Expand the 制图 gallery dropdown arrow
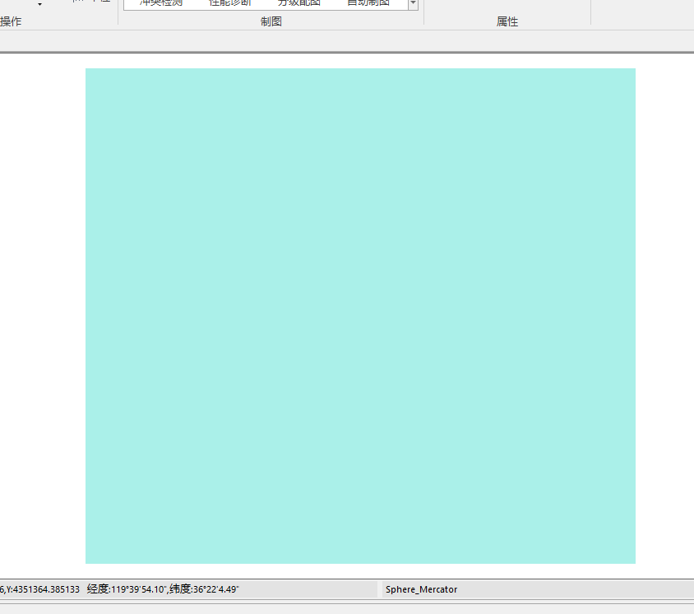The width and height of the screenshot is (694, 614). pos(413,3)
